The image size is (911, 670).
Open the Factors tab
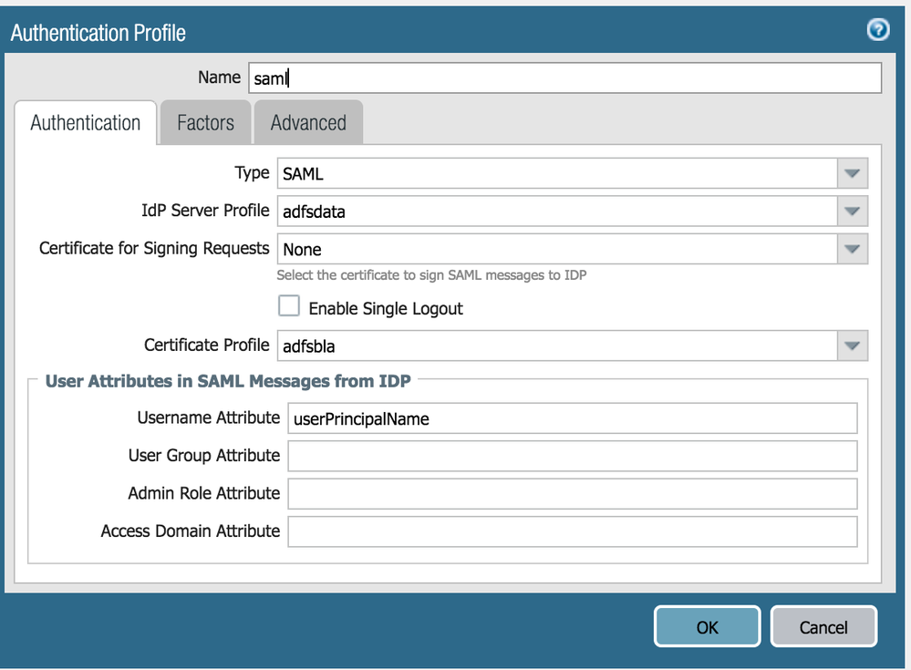click(205, 123)
